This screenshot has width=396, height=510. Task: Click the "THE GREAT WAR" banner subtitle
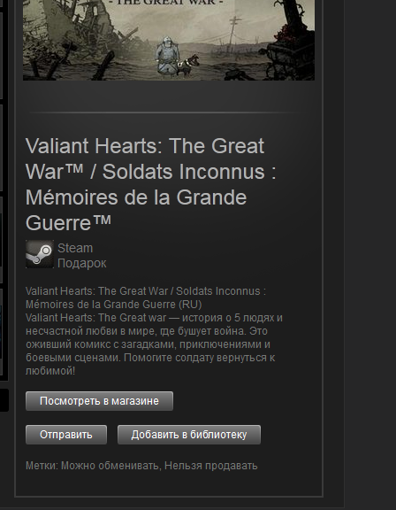tap(166, 3)
